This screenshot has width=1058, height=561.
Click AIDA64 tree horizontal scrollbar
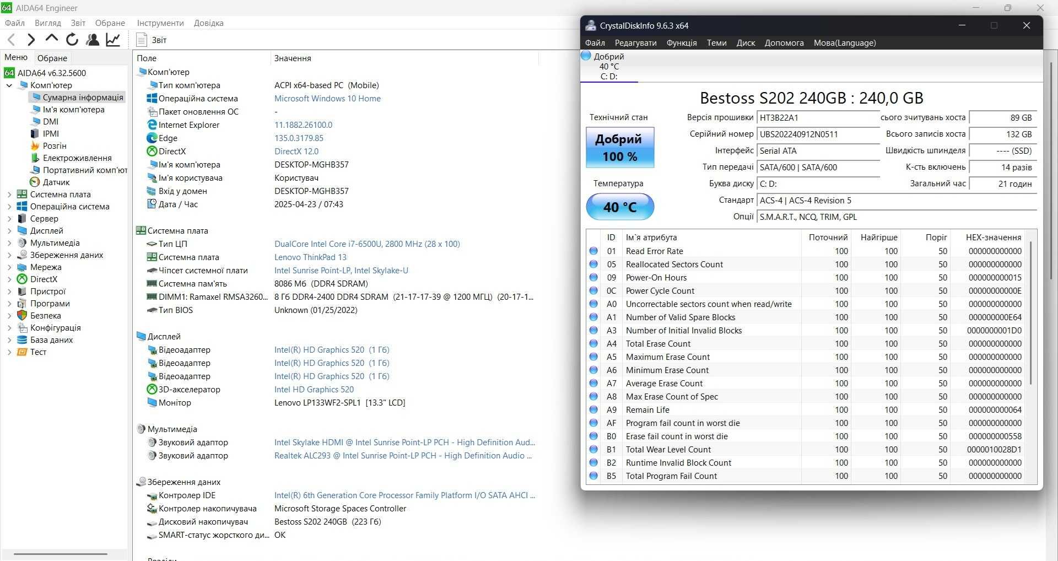click(x=61, y=554)
